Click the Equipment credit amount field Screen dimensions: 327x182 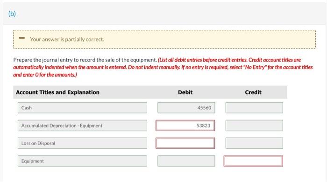253,161
